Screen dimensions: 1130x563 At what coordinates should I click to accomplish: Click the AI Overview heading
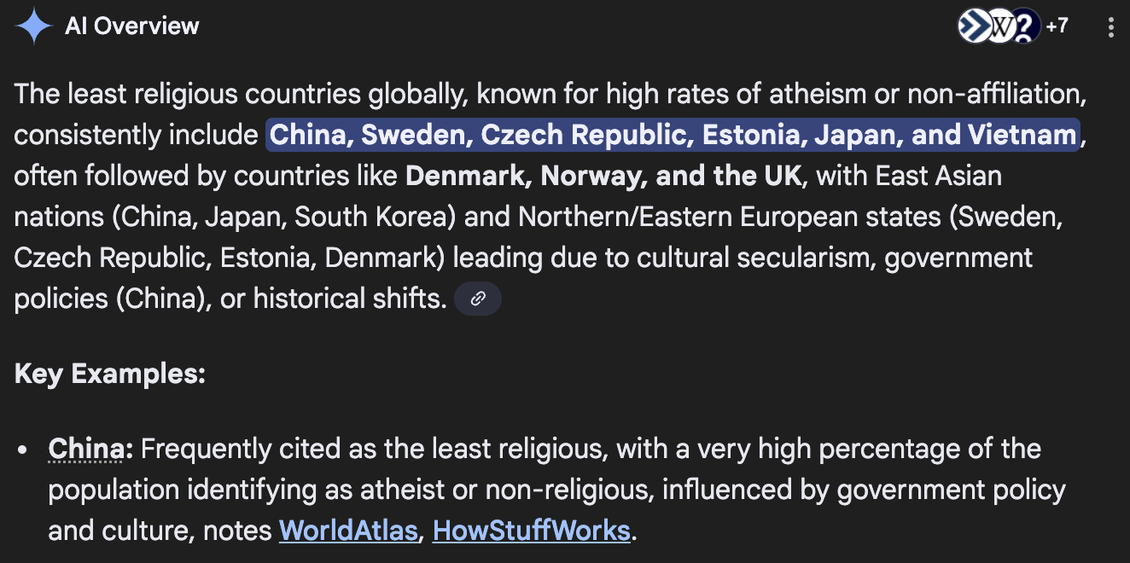coord(132,26)
